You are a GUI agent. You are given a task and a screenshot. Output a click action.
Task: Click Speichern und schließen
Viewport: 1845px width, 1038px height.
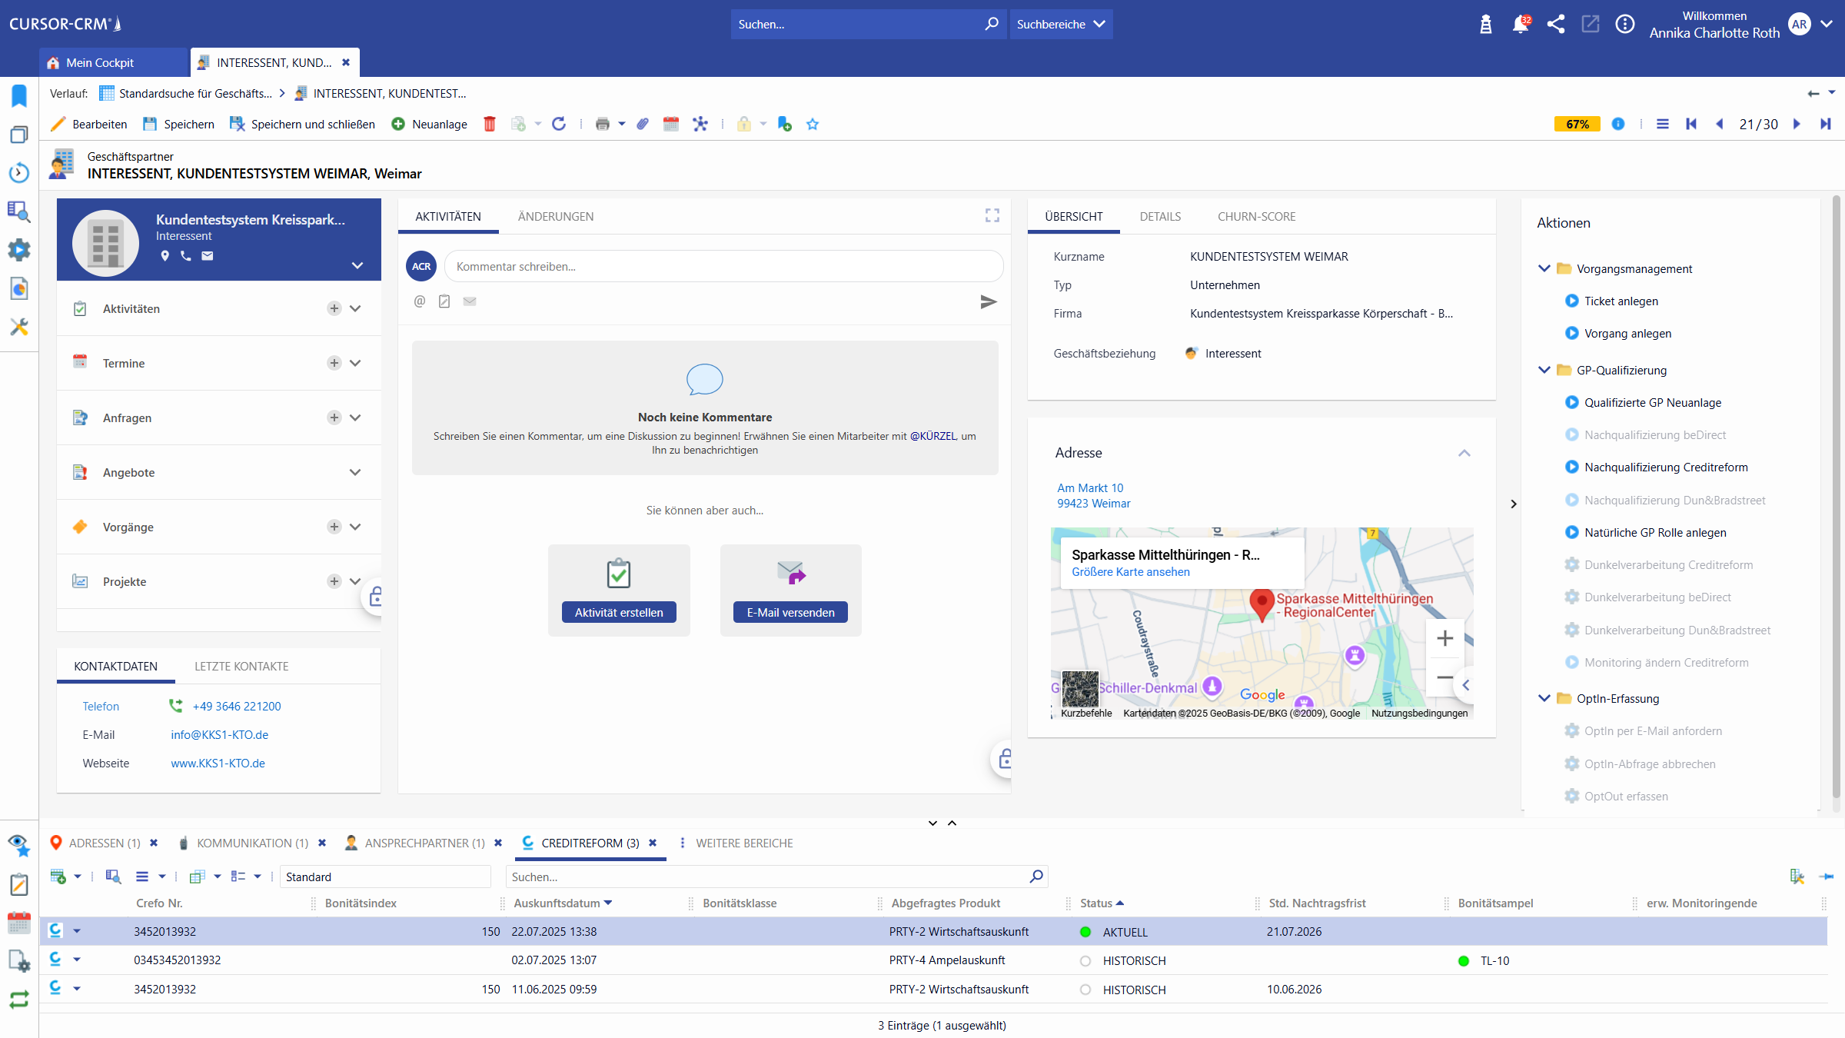click(x=303, y=124)
